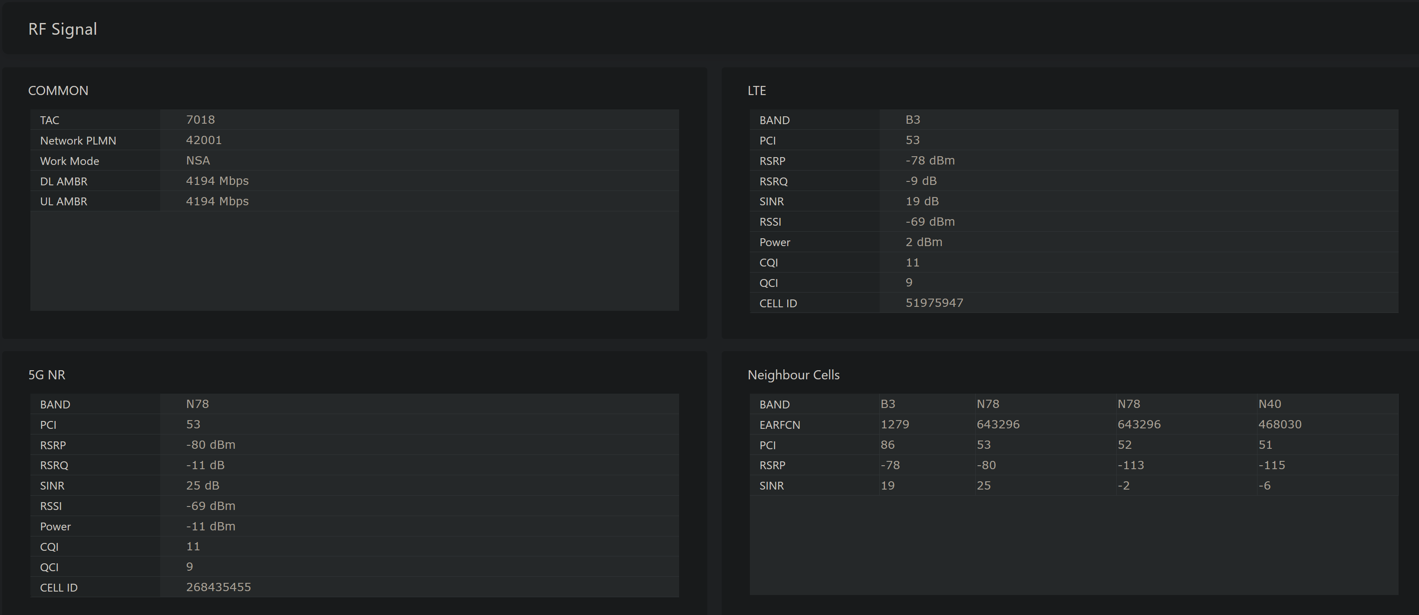The width and height of the screenshot is (1419, 615).
Task: Click the 5G NR CELL ID 268435455
Action: click(218, 587)
